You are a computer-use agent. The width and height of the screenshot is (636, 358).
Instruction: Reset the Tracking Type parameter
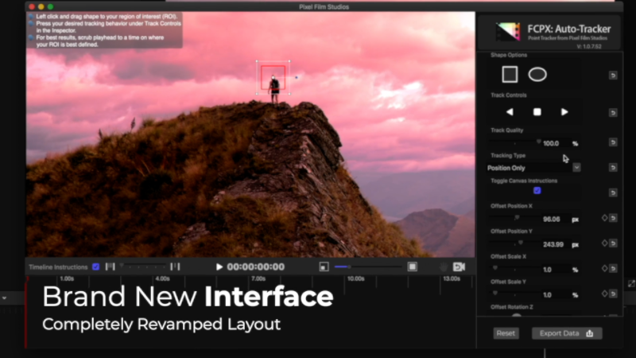pyautogui.click(x=613, y=167)
